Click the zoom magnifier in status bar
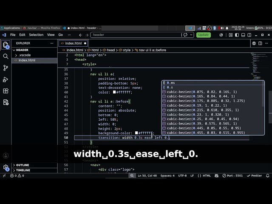The width and height of the screenshot is (272, 204). tap(132, 176)
